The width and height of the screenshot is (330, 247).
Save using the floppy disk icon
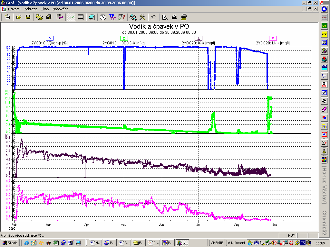pyautogui.click(x=28, y=17)
